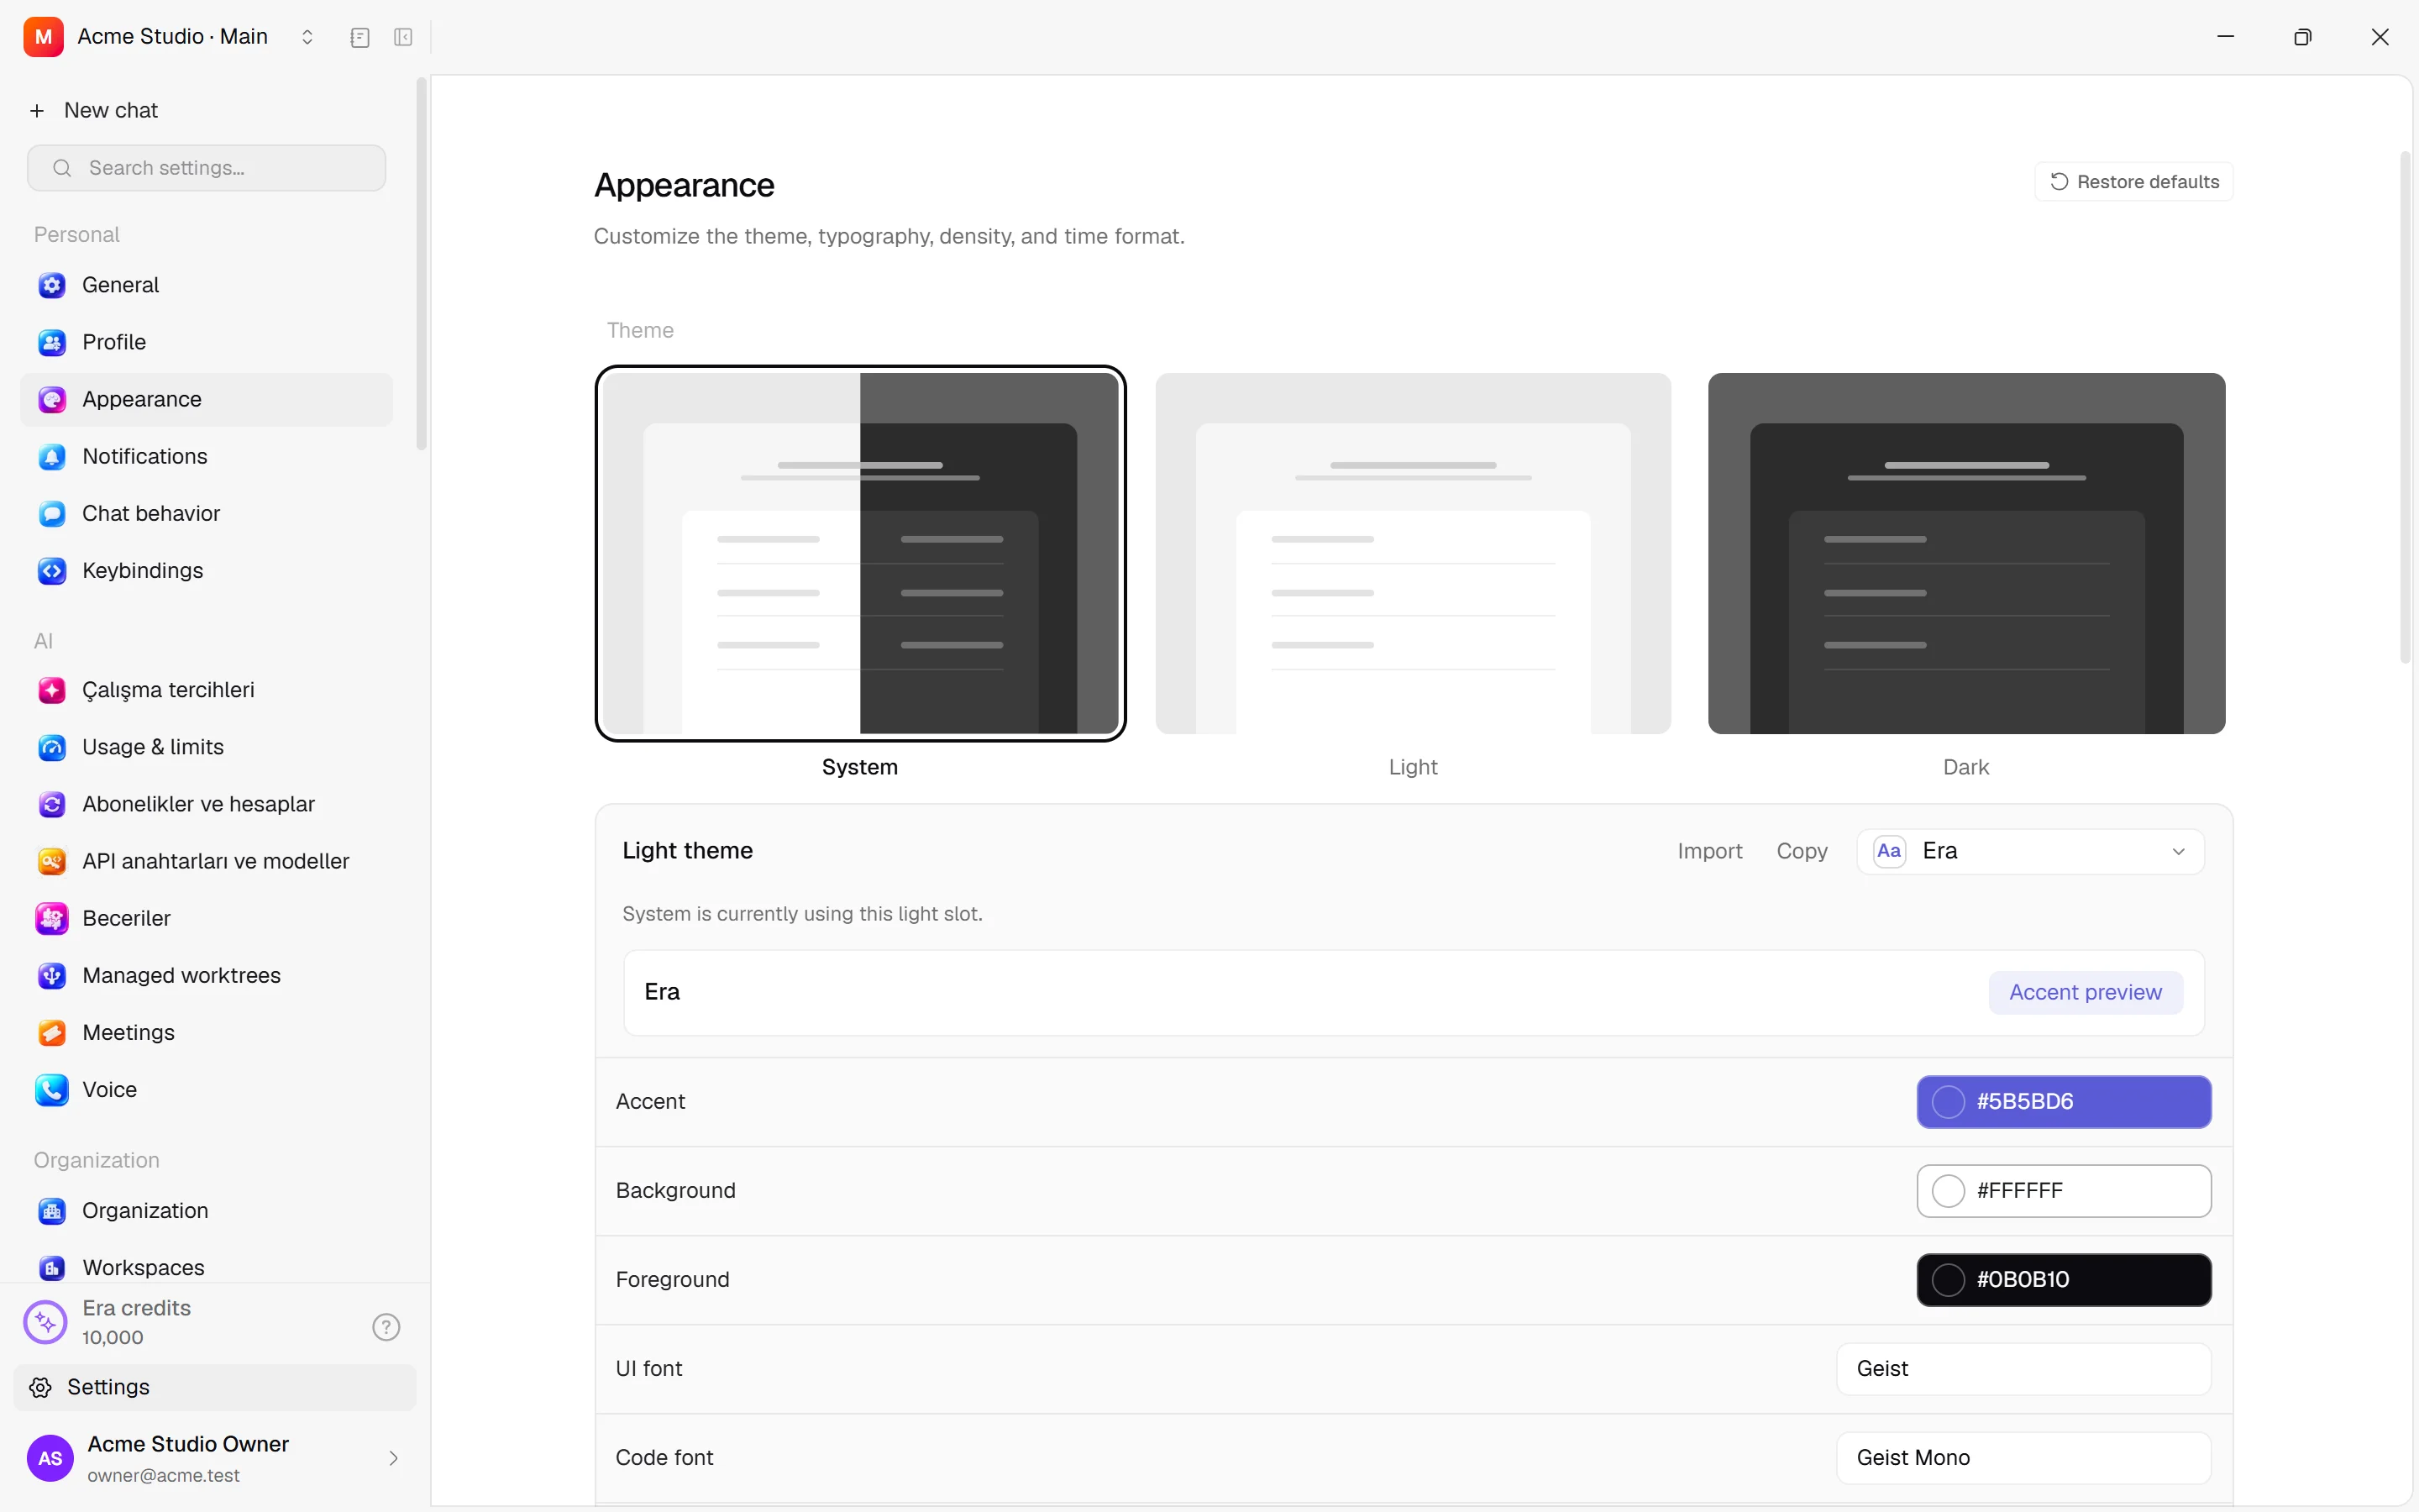
Task: Click the panel layout icon beside workspace switcher
Action: 359,37
